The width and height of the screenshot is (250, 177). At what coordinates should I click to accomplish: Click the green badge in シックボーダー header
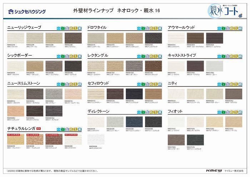click(x=63, y=56)
